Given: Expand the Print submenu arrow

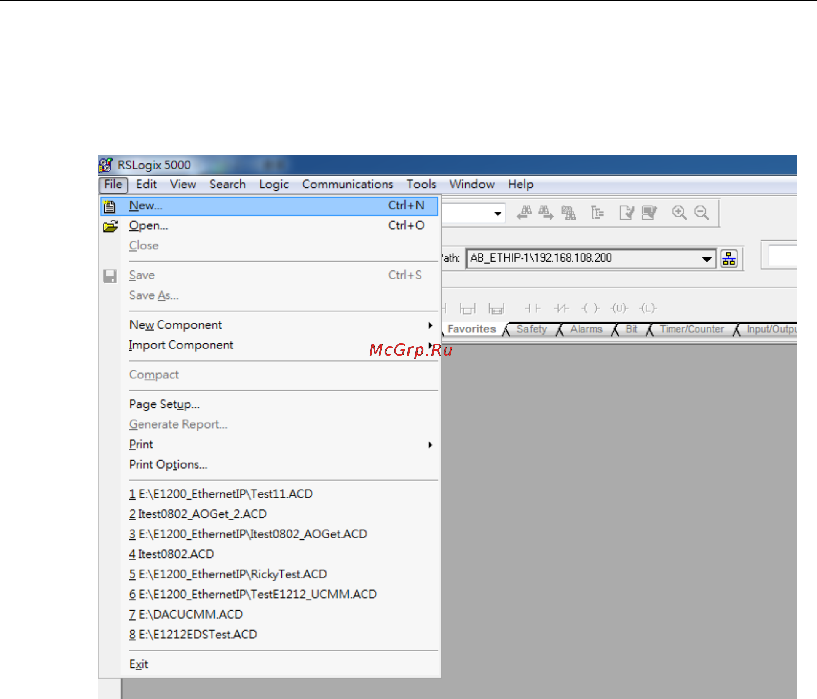Looking at the screenshot, I should pos(430,445).
